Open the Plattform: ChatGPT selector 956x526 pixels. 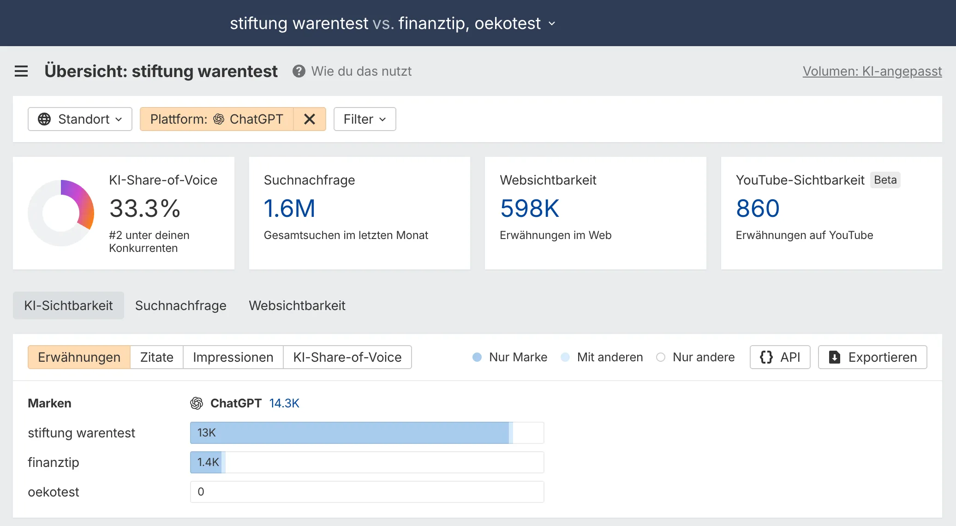tap(217, 119)
